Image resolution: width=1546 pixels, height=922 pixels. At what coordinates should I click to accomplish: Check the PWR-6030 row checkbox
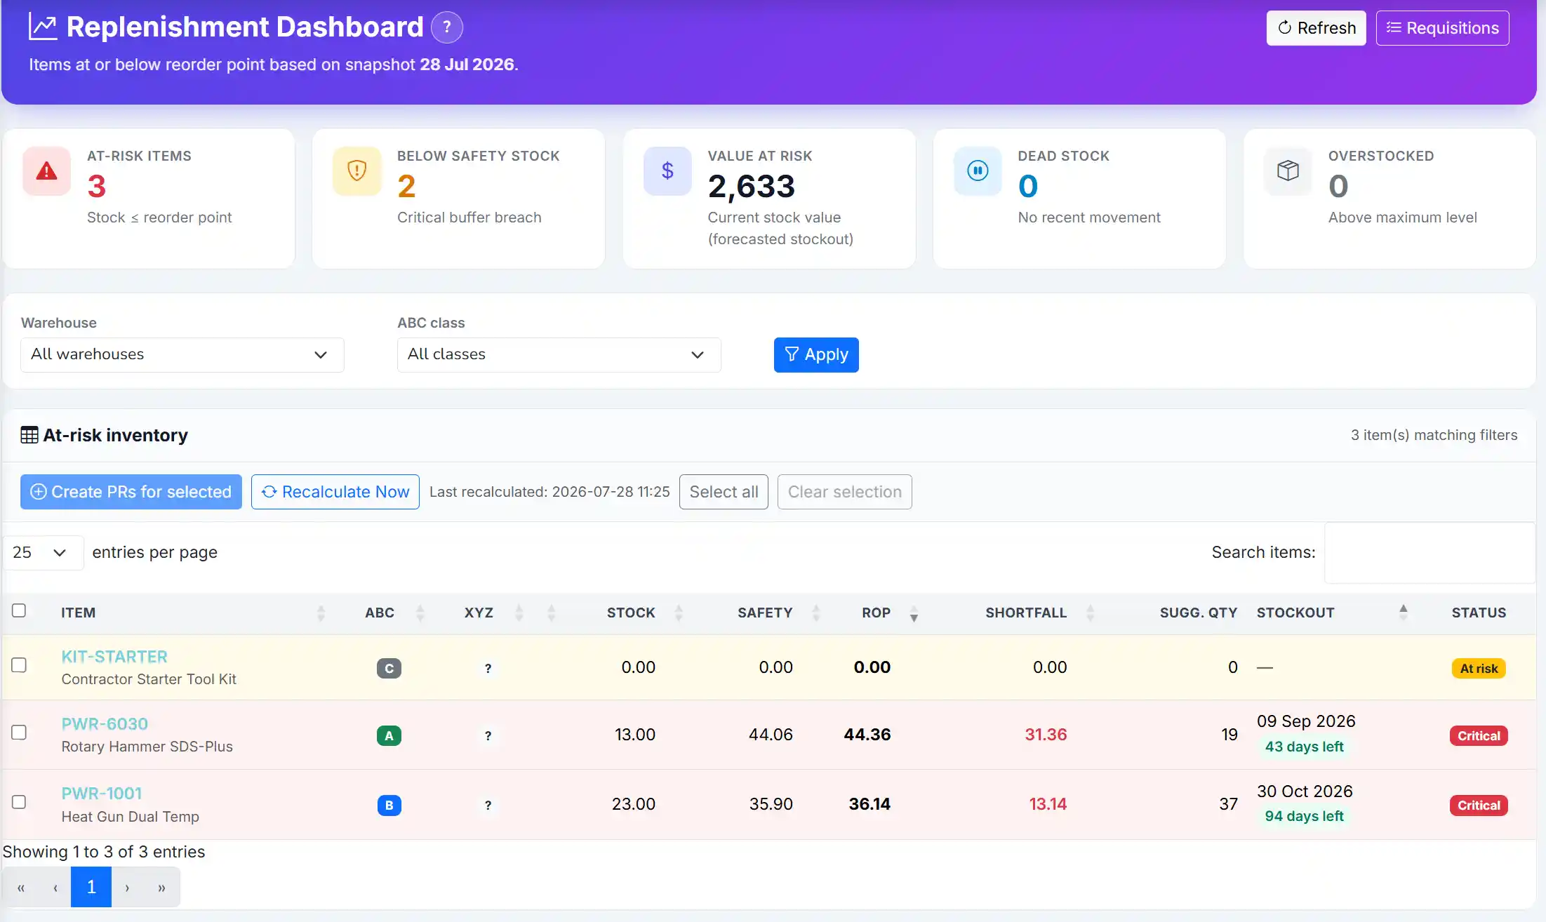[19, 733]
